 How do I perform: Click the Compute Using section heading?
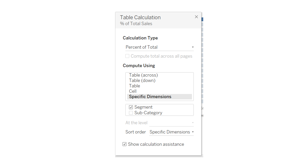(x=139, y=66)
